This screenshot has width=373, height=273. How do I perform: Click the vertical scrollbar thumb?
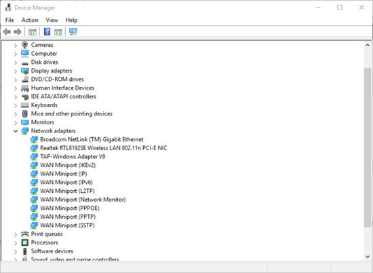(x=368, y=147)
